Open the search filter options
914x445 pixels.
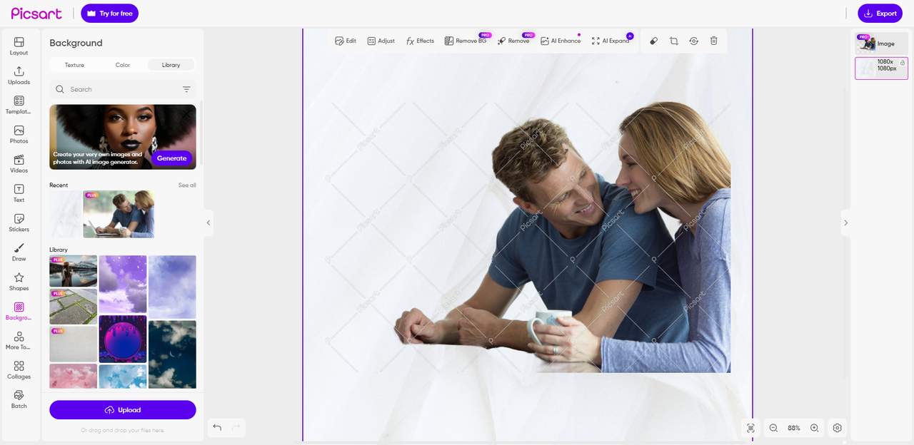pyautogui.click(x=186, y=89)
